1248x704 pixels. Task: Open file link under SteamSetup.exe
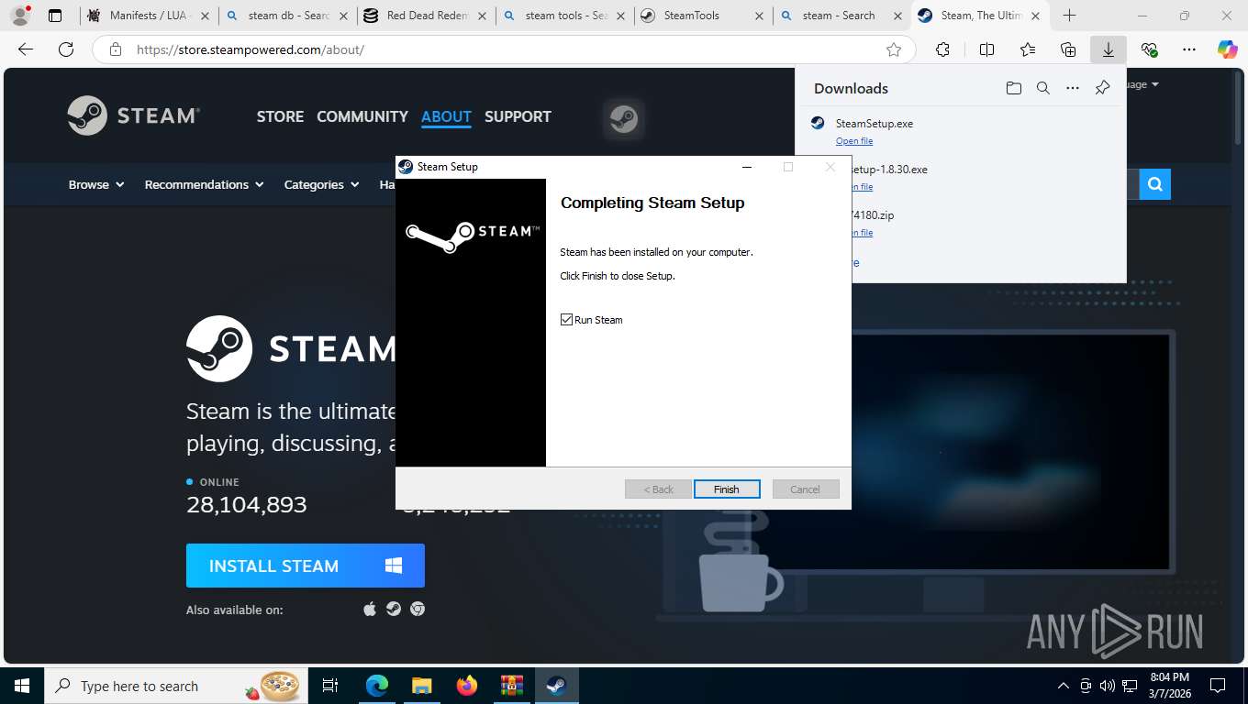pyautogui.click(x=854, y=141)
